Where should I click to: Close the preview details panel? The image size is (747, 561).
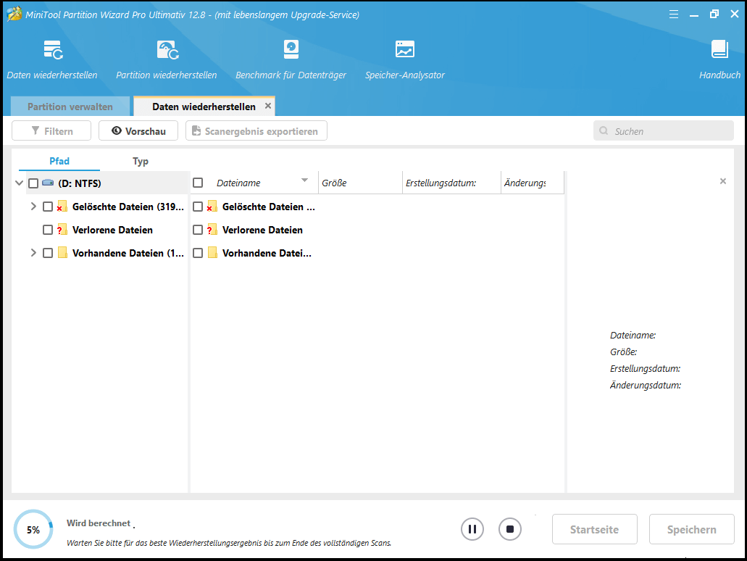pos(722,181)
